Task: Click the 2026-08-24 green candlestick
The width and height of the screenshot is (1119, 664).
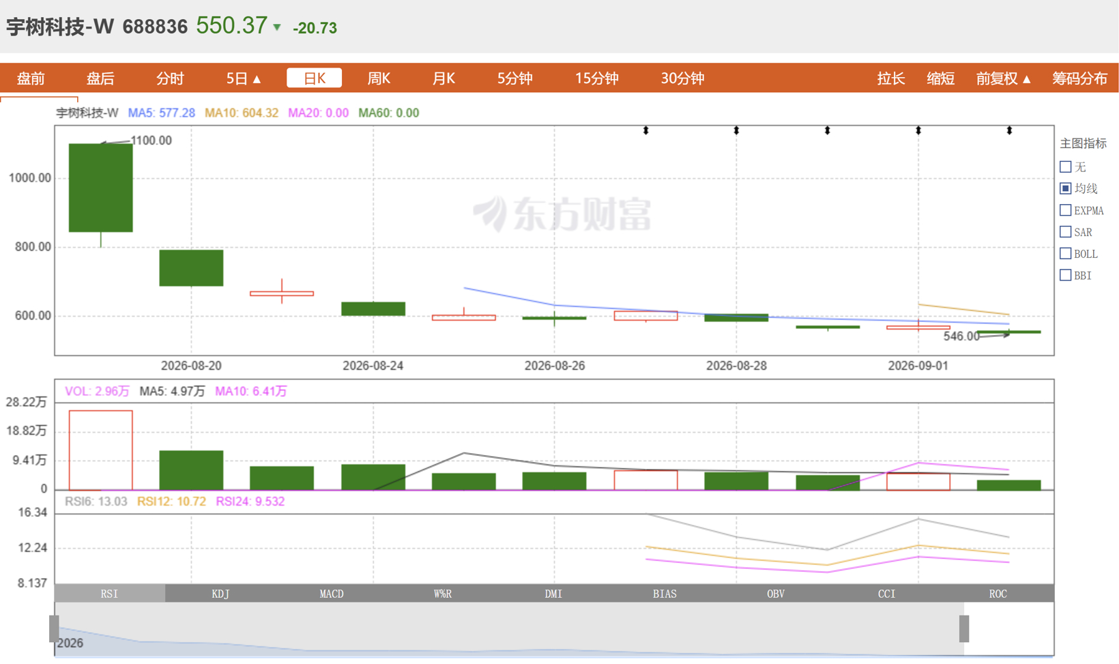Action: click(373, 308)
